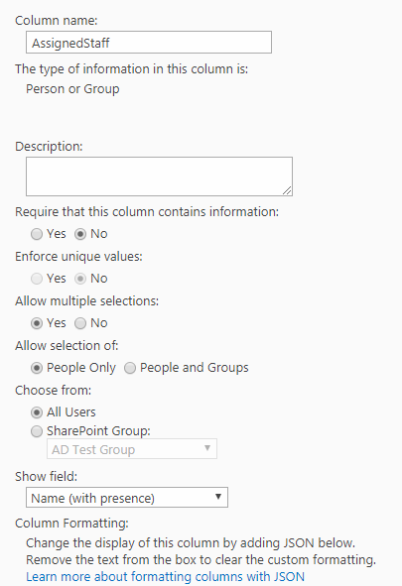
Task: Click the People and Groups label text
Action: (195, 368)
